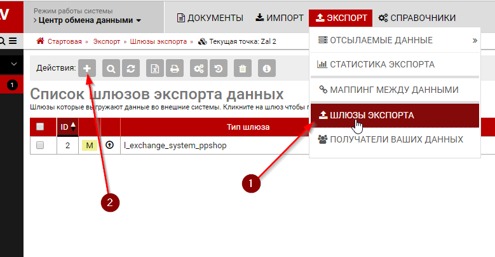The height and width of the screenshot is (257, 495).
Task: Open the ИМПОРТ top menu
Action: [280, 18]
